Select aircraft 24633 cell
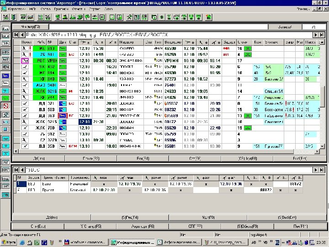The height and width of the screenshot is (247, 329). pos(172,91)
